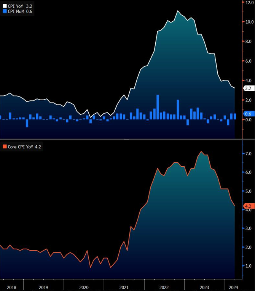Click the 2018 year label on time axis
Image resolution: width=255 pixels, height=291 pixels.
coord(11,287)
